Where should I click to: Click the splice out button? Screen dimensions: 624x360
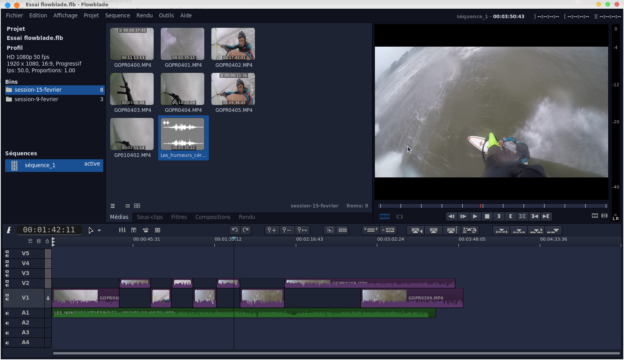[416, 230]
